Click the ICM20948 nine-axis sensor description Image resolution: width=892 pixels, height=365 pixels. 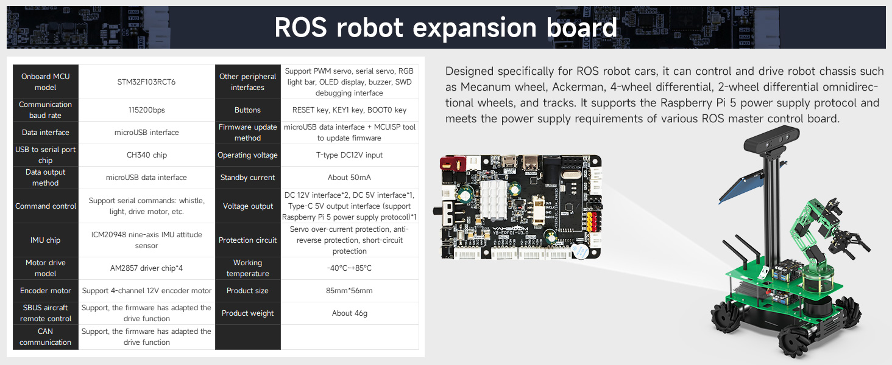tap(146, 240)
